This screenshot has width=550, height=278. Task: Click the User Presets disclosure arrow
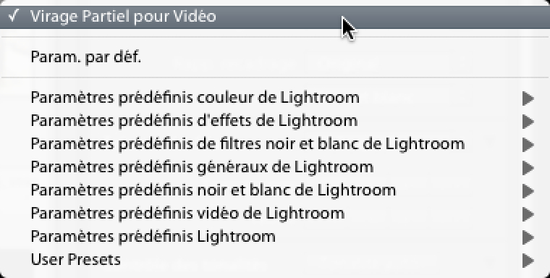[528, 261]
